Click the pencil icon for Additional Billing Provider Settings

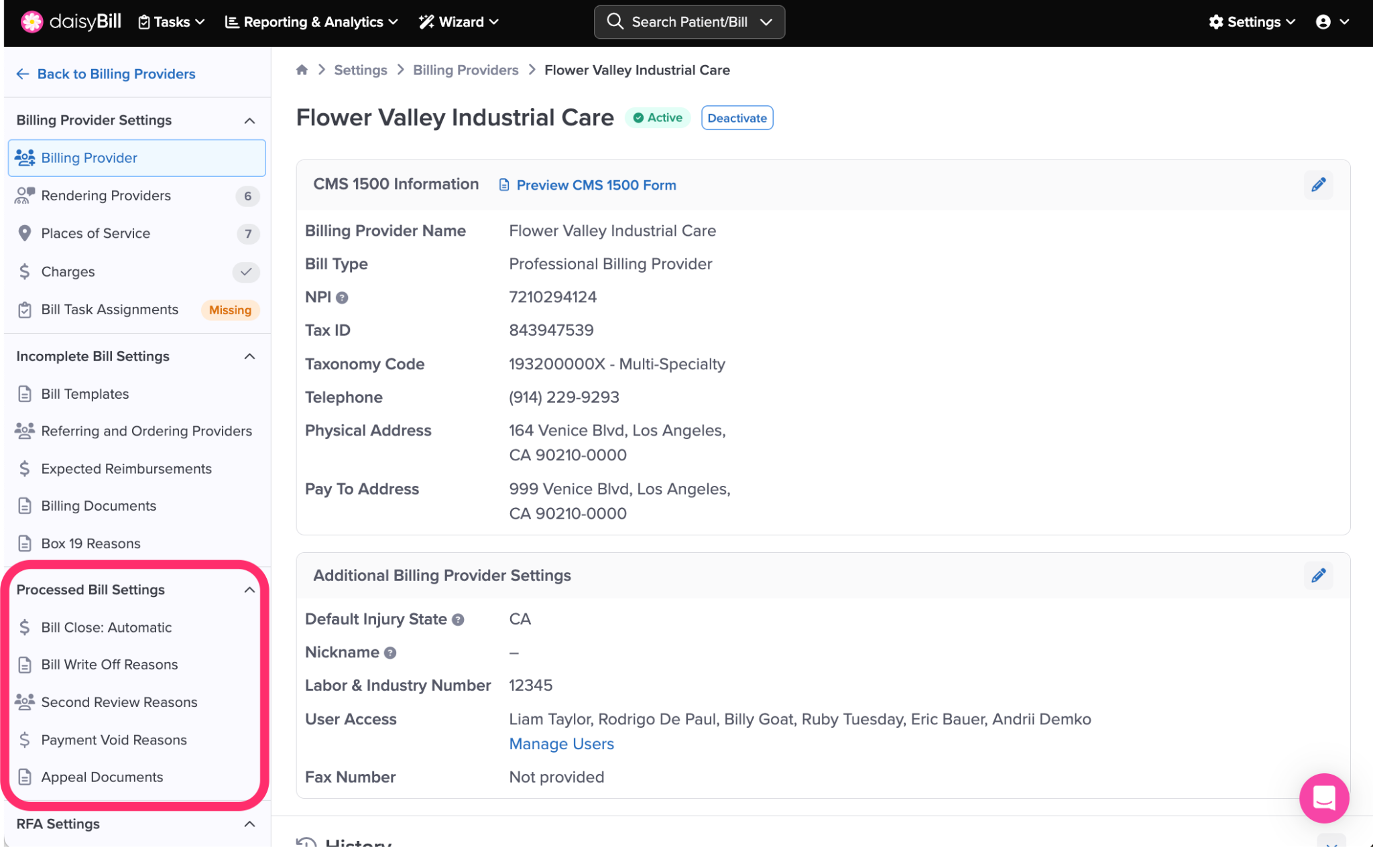[x=1318, y=576]
